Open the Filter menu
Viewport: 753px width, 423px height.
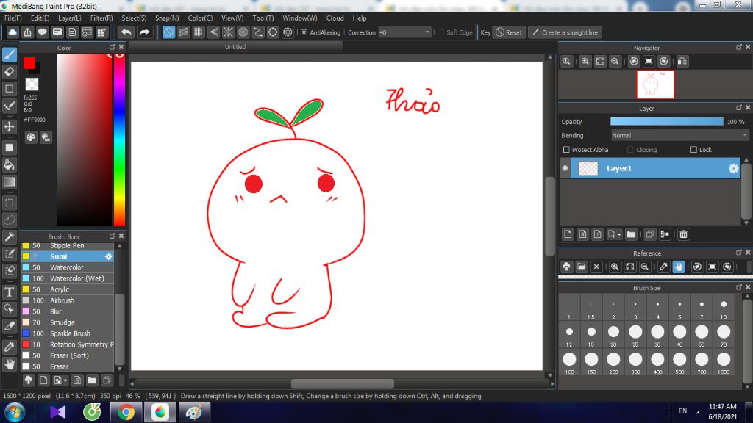[x=101, y=18]
